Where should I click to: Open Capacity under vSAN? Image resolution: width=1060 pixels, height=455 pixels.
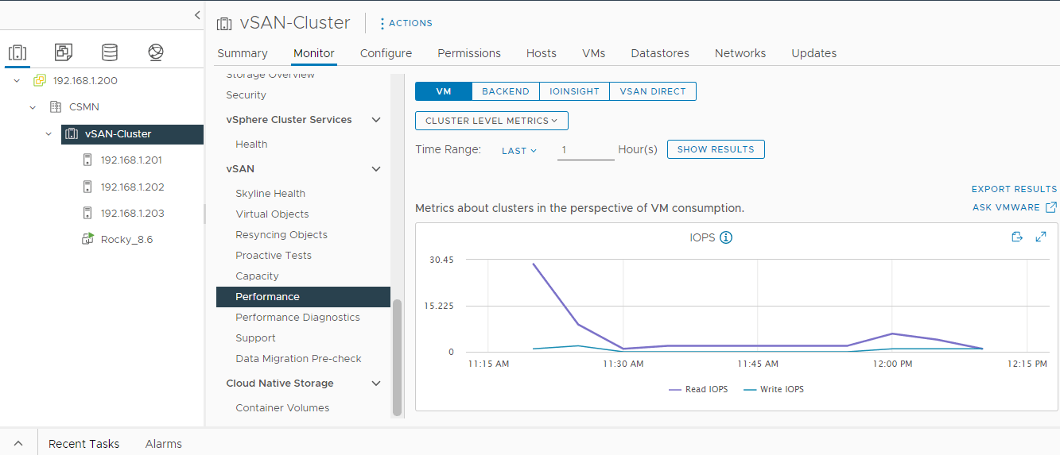pos(258,276)
